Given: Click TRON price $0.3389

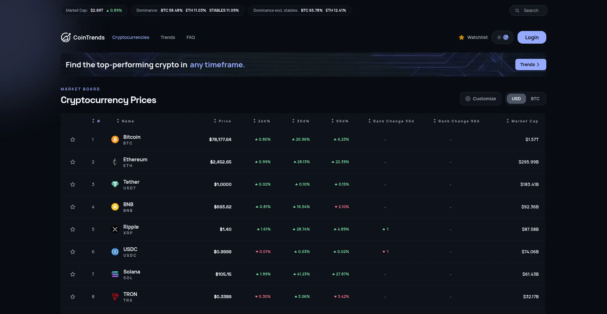Looking at the screenshot, I should 223,297.
